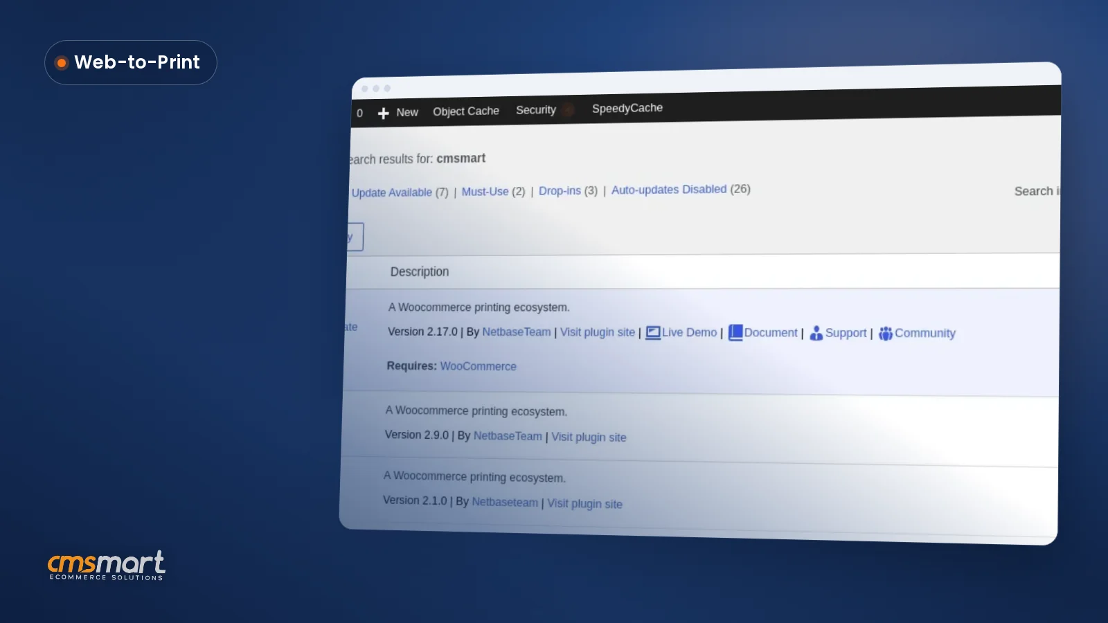This screenshot has width=1108, height=623.
Task: Click the Web-to-Print badge
Action: [x=131, y=62]
